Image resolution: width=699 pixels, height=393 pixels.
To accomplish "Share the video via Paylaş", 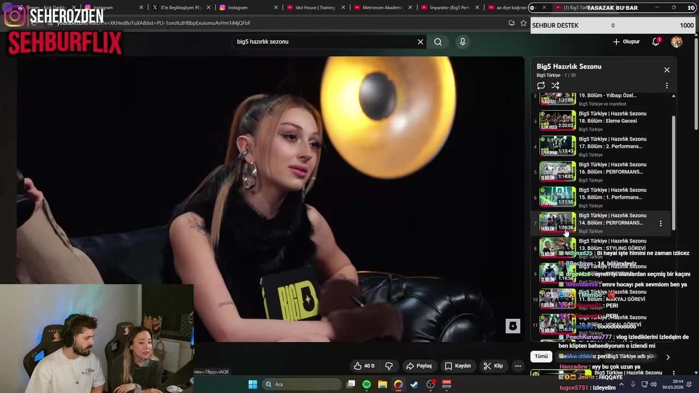I will click(419, 366).
